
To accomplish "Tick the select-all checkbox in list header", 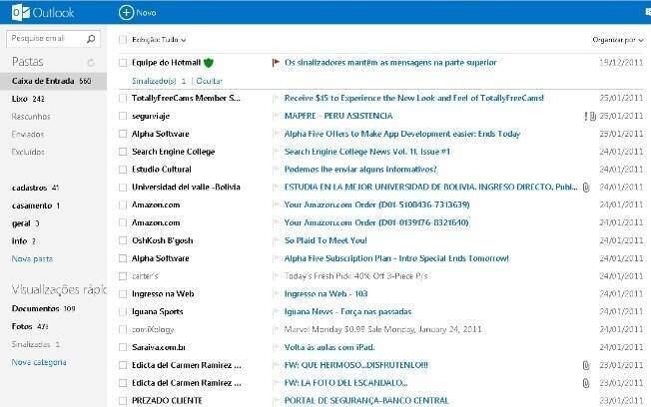I will (x=123, y=40).
